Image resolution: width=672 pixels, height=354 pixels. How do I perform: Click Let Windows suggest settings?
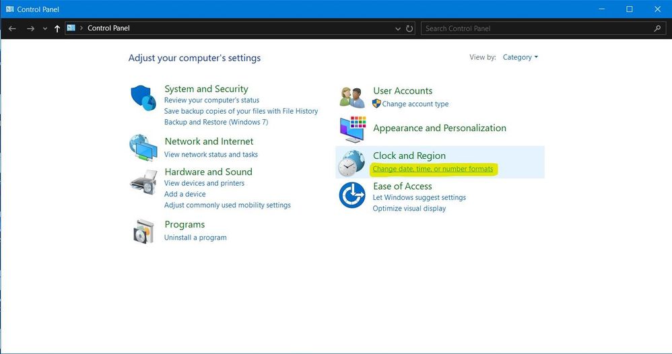[x=419, y=198]
